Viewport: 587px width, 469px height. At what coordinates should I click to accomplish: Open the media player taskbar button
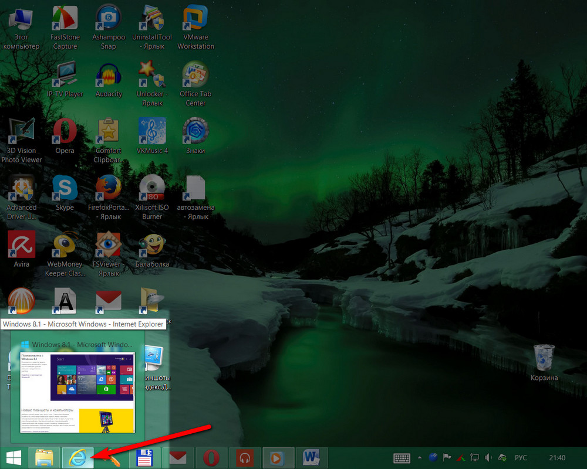click(x=278, y=458)
